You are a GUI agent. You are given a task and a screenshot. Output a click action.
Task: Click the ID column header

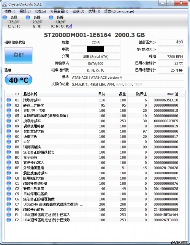(17, 94)
